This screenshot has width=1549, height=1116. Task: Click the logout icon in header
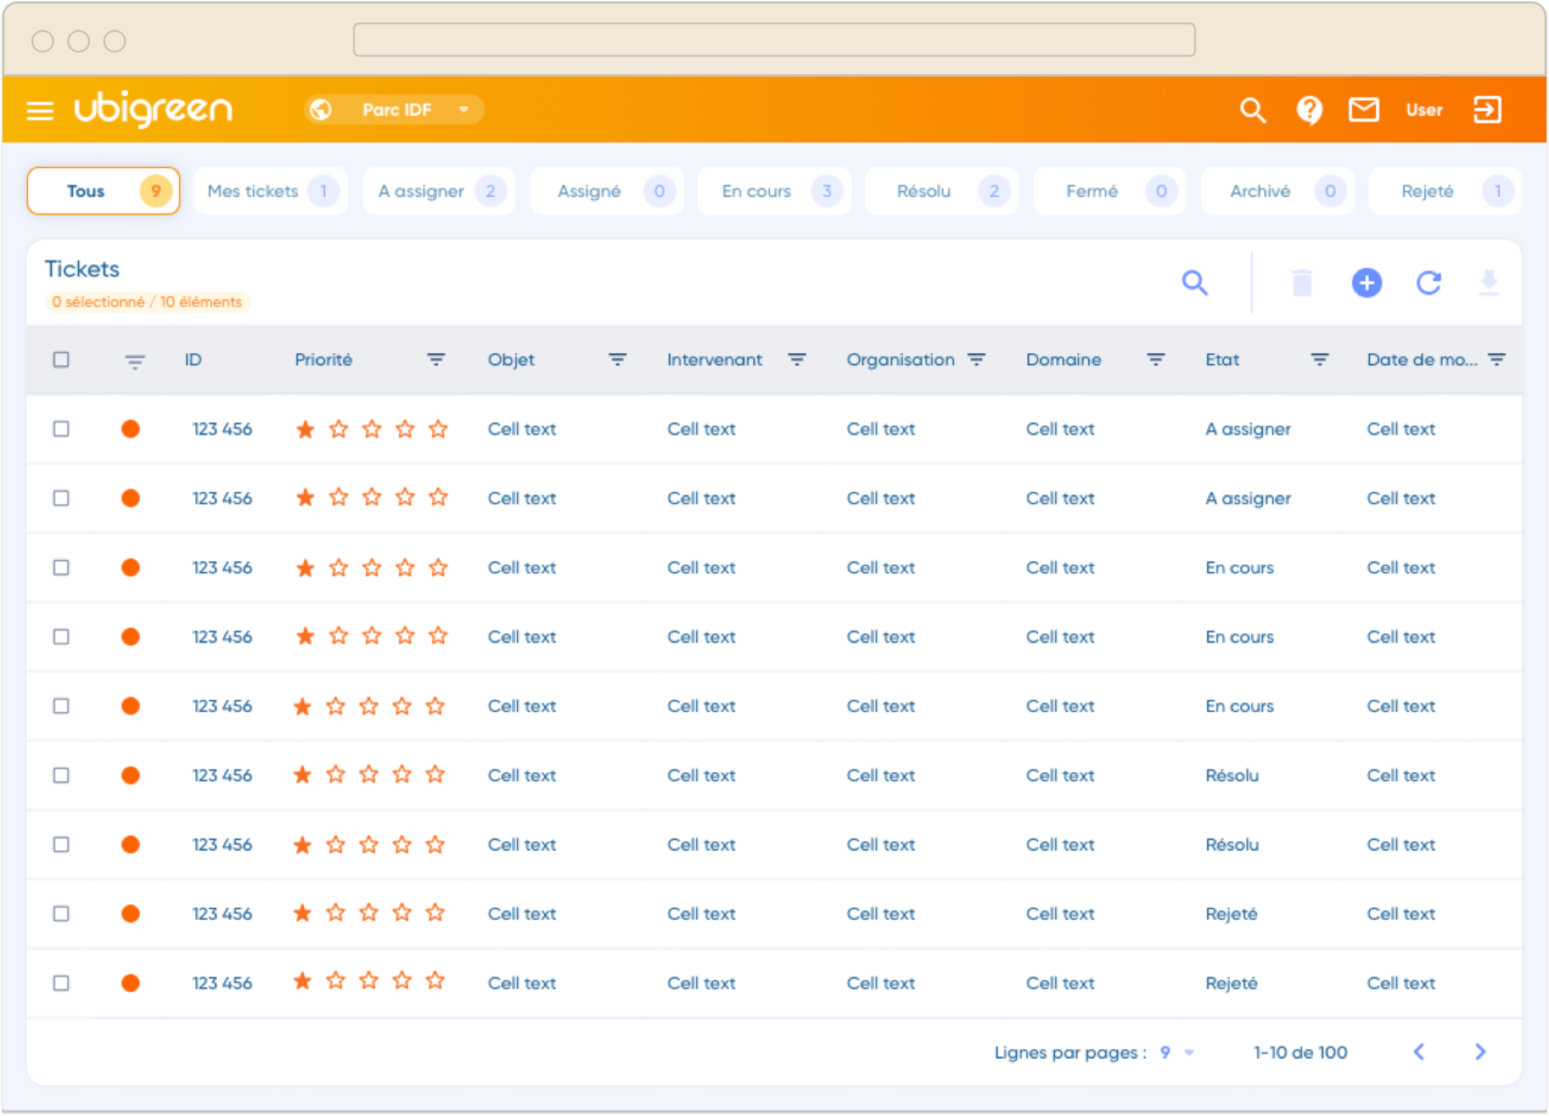click(1488, 110)
